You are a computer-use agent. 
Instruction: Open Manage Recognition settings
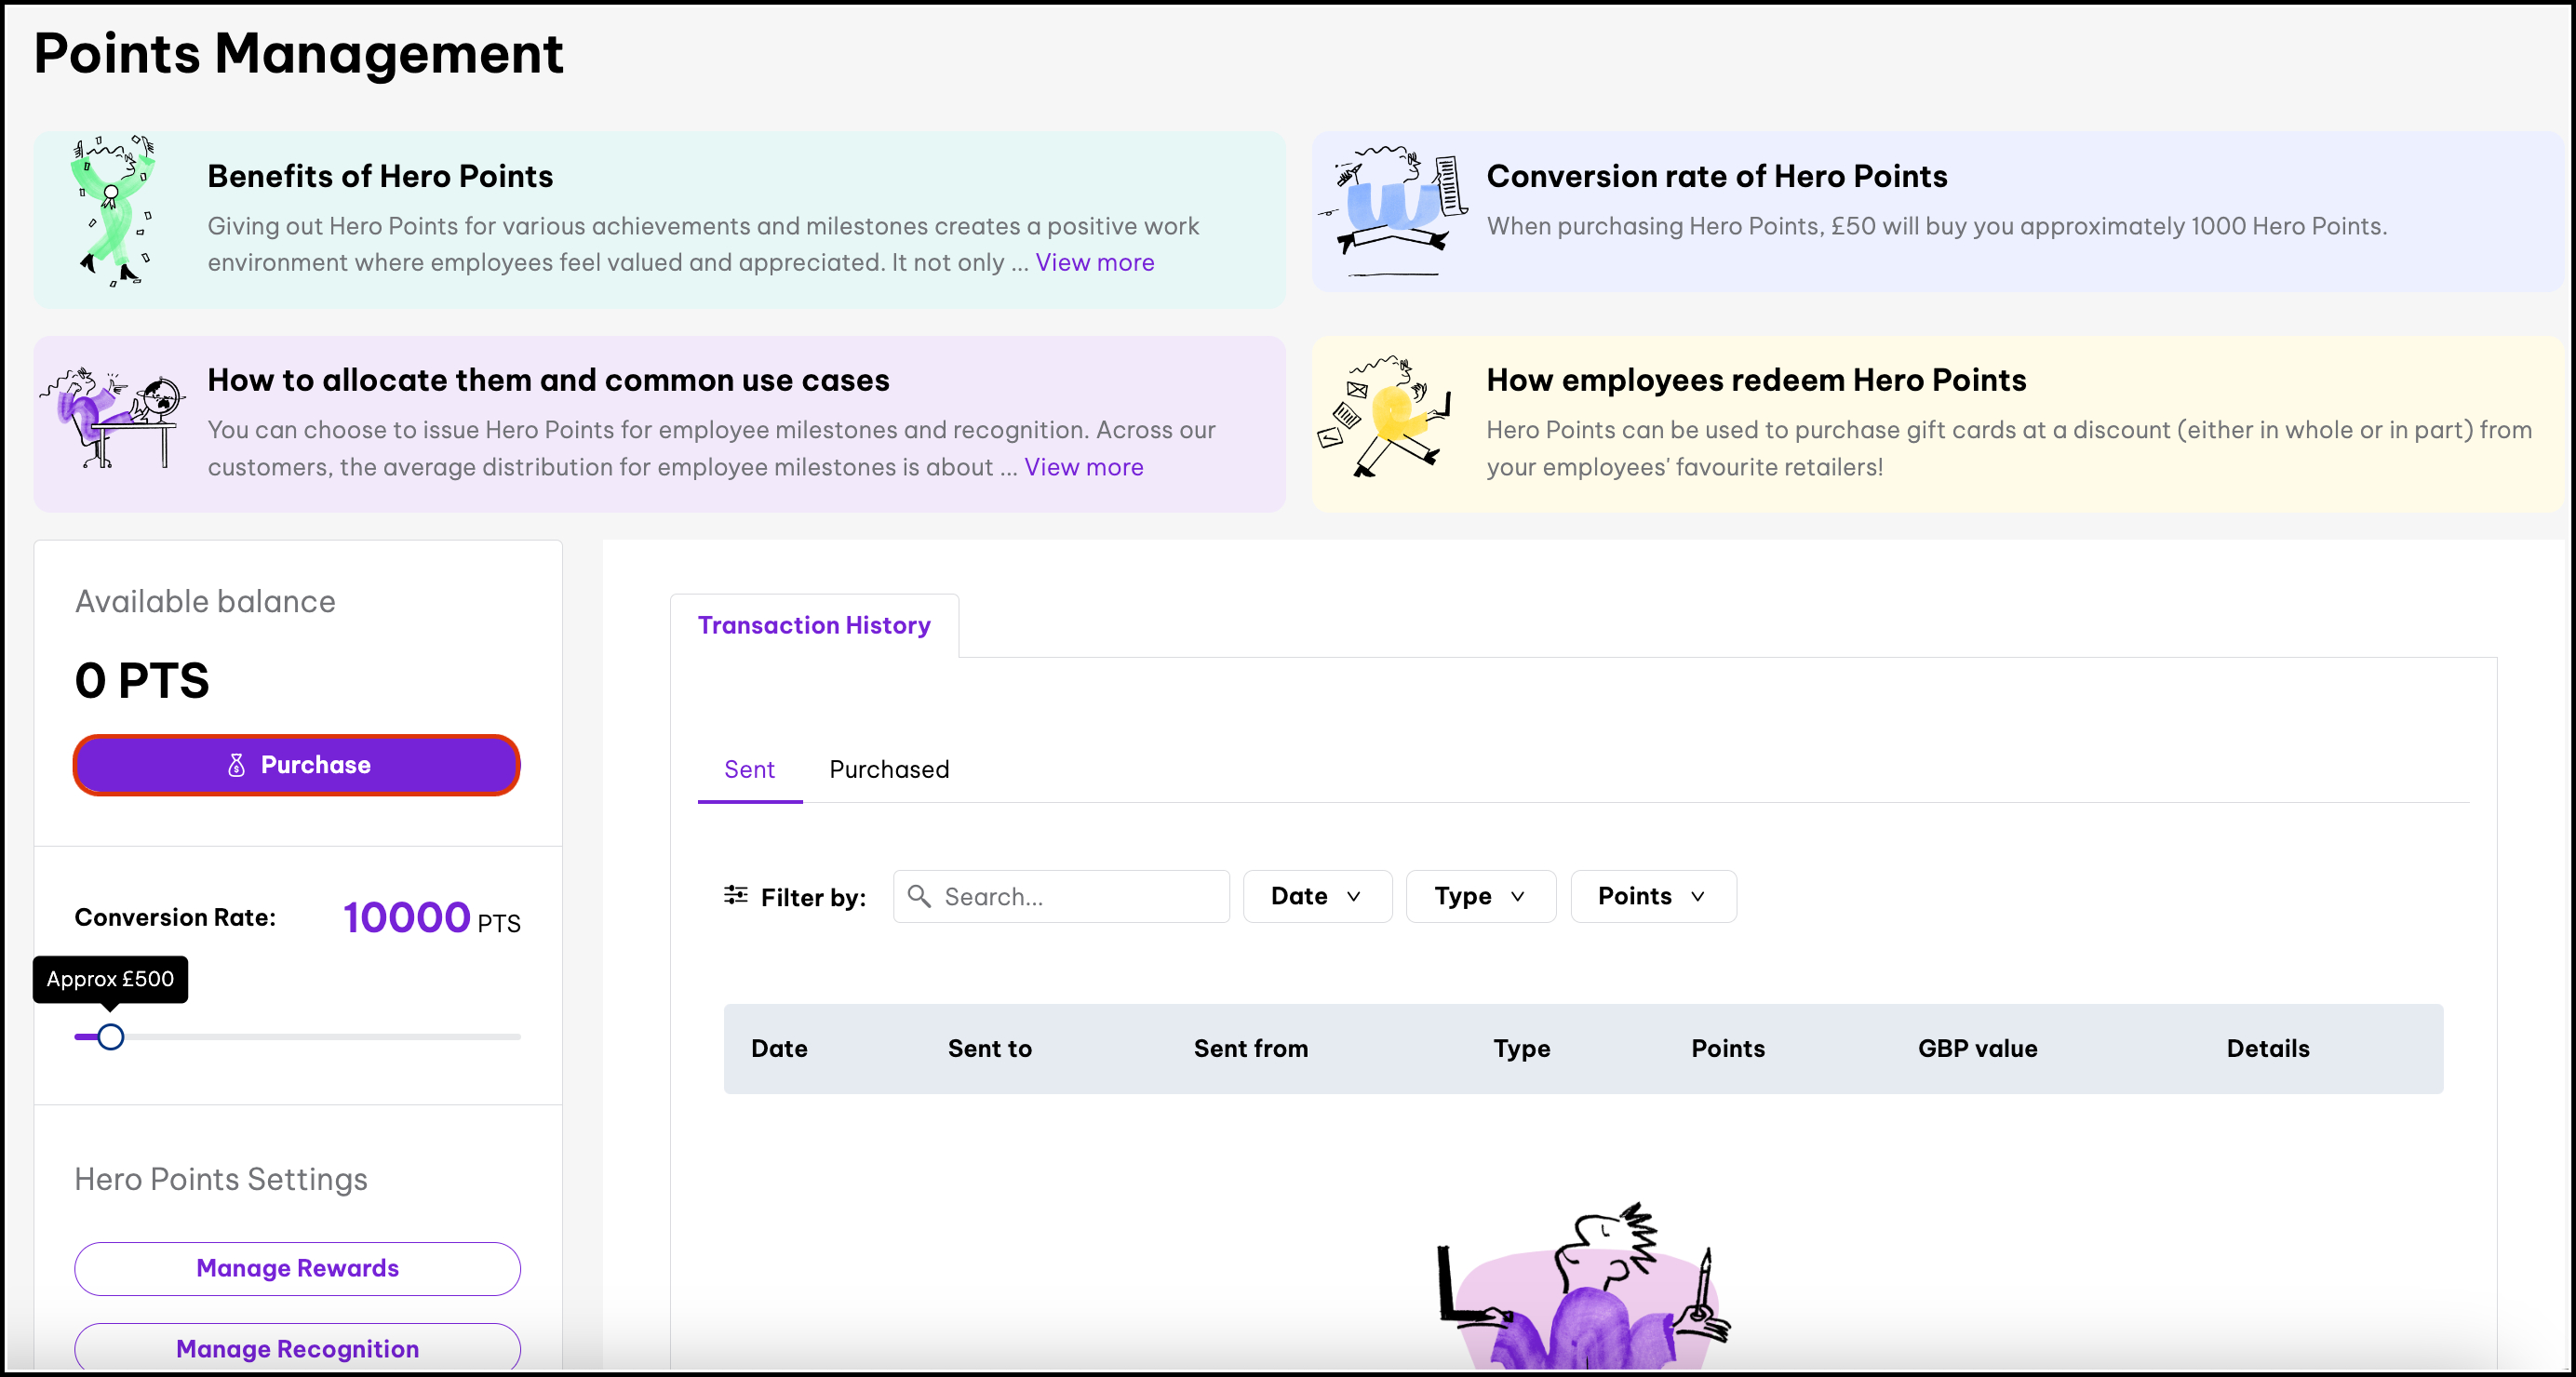point(297,1348)
